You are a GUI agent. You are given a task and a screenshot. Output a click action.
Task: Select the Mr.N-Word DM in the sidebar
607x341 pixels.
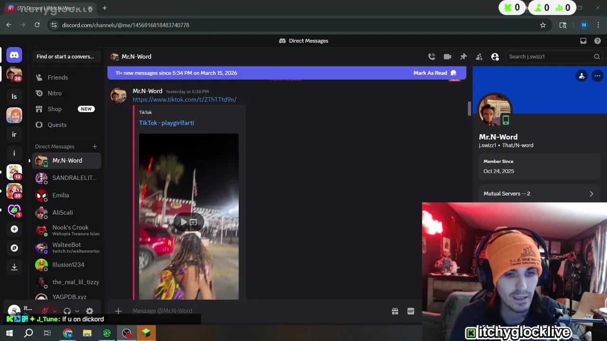66,161
